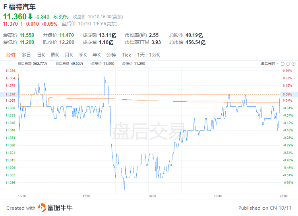The width and height of the screenshot is (298, 216).
Task: Click the 收盘价 10/10 16:00(美东) timestamp
Action: (x=98, y=17)
